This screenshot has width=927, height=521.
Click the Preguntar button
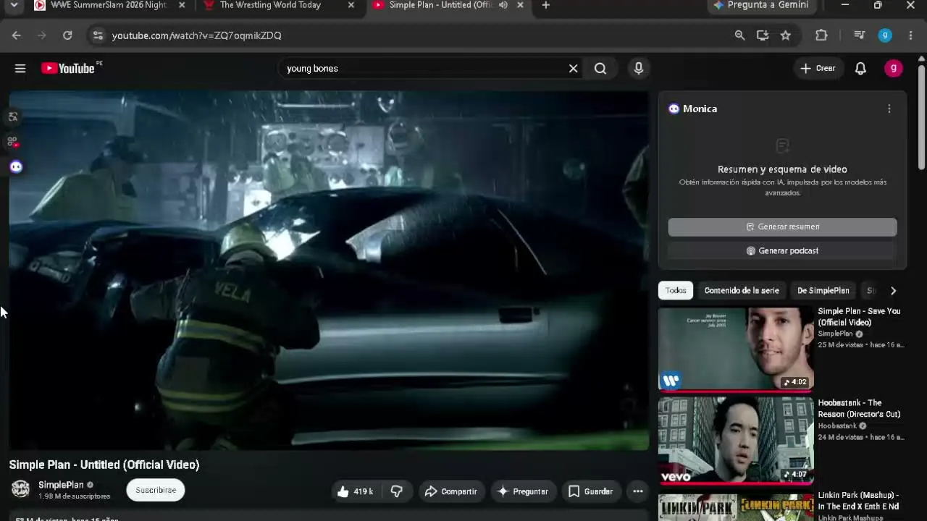[523, 491]
